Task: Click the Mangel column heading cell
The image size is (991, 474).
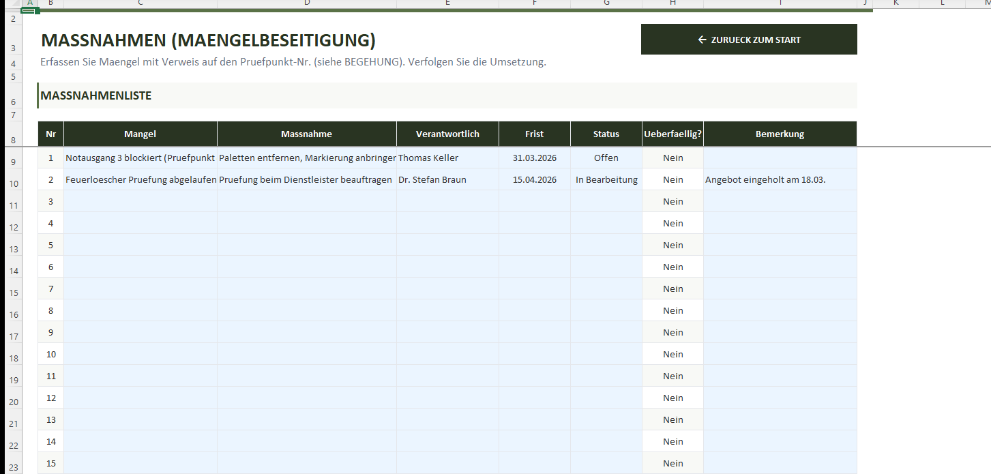Action: coord(140,134)
